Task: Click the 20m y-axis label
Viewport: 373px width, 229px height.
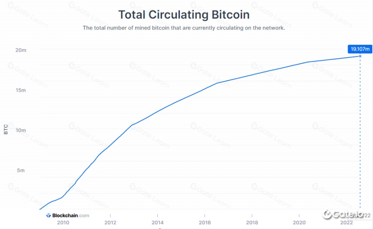Action: [x=21, y=50]
